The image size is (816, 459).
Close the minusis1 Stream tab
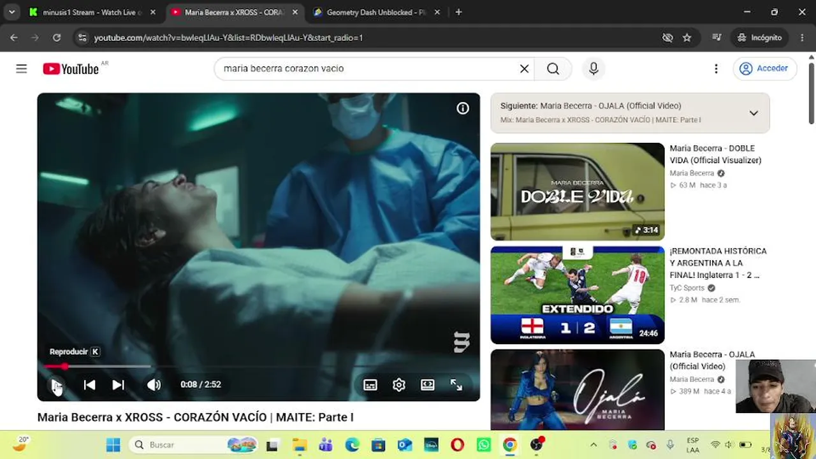pyautogui.click(x=152, y=12)
